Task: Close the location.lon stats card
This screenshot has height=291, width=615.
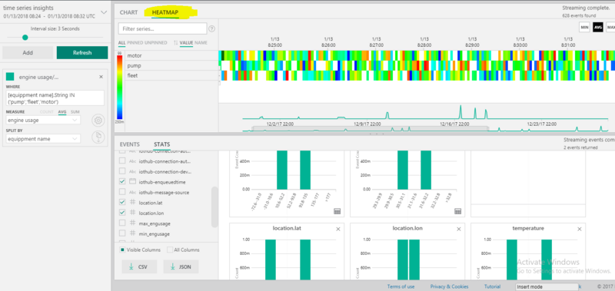Action: click(458, 229)
